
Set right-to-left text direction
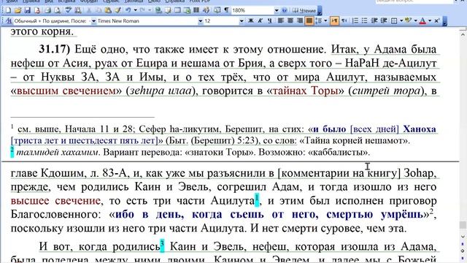pos(344,20)
